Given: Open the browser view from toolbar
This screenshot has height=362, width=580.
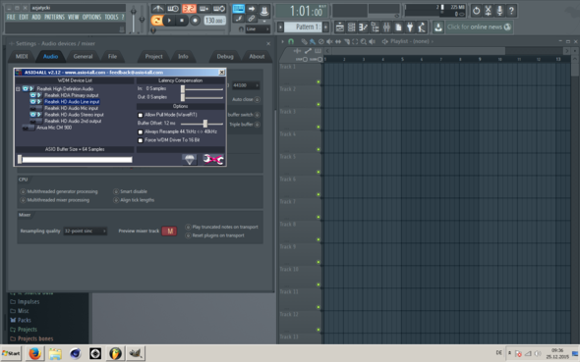Looking at the screenshot, I should 376,26.
